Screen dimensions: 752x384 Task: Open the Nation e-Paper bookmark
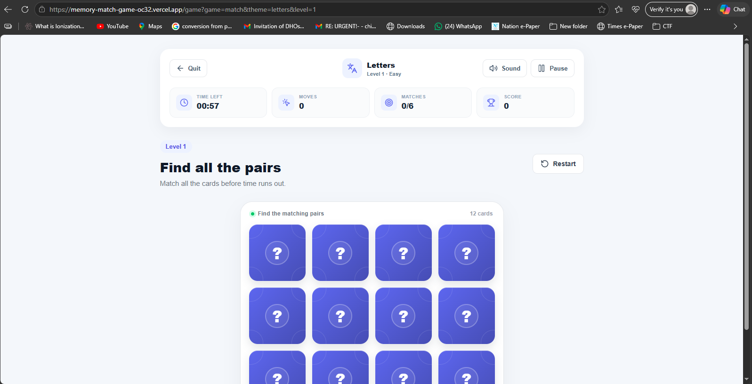(516, 26)
